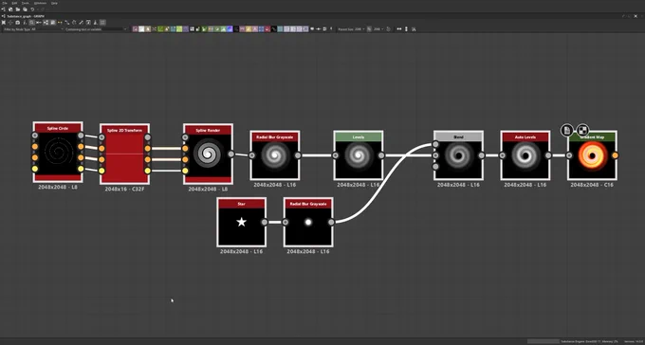Click the '2048x16 - C32F' size label
645x345 pixels.
[124, 190]
